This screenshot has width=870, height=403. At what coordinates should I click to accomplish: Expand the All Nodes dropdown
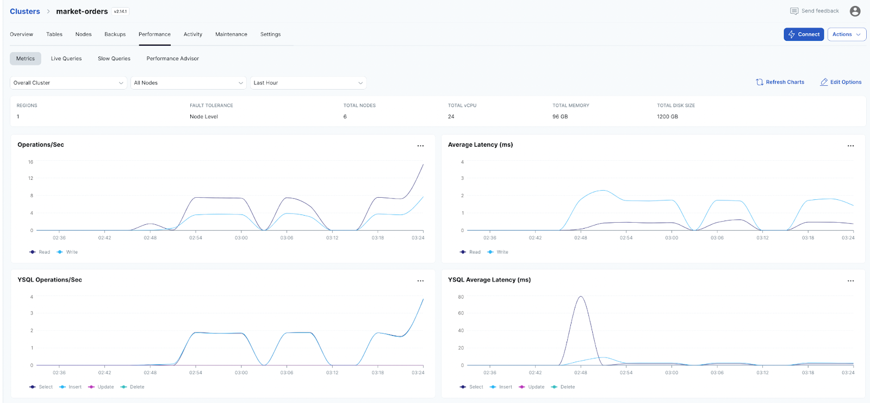click(189, 83)
